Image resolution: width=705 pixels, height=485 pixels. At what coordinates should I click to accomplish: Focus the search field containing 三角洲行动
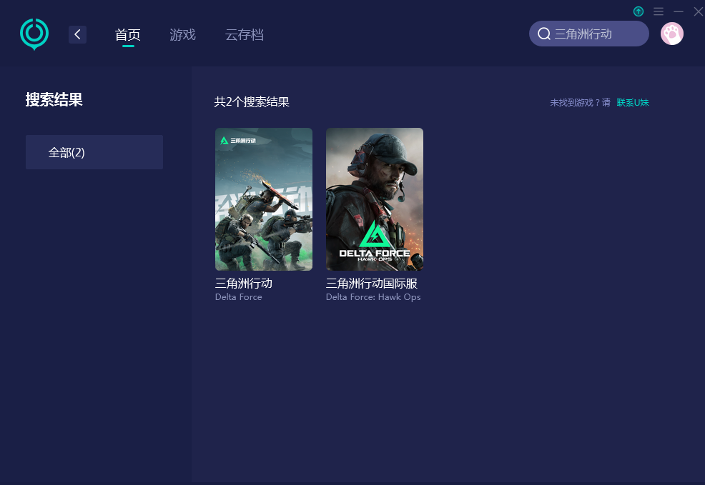(x=593, y=34)
